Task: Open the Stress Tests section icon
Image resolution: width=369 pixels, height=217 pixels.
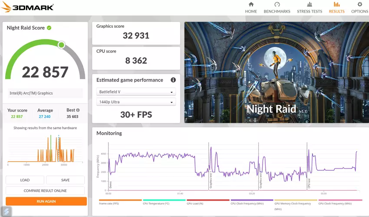Action: (310, 5)
